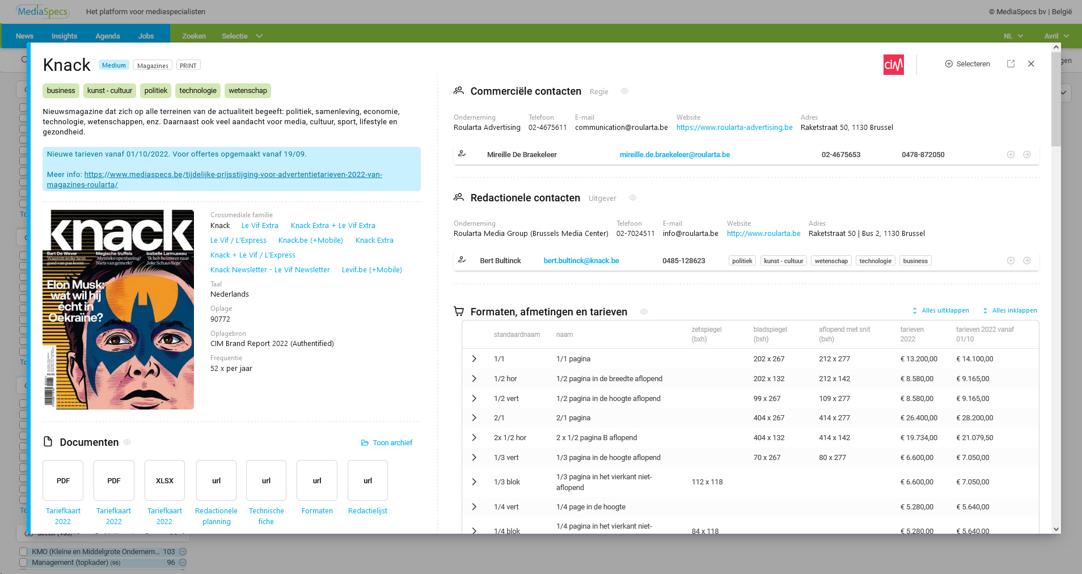Expand the 1/2 vert row

[474, 399]
